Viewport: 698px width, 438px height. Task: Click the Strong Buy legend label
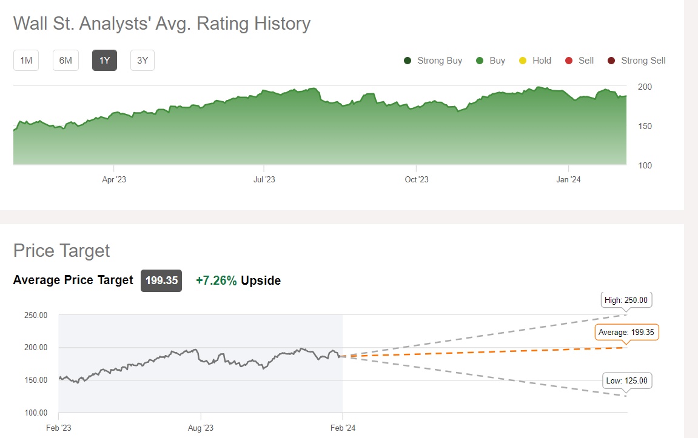point(440,61)
